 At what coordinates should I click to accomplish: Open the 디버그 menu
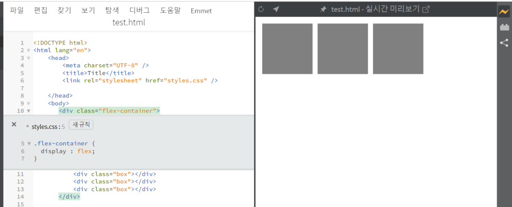139,11
